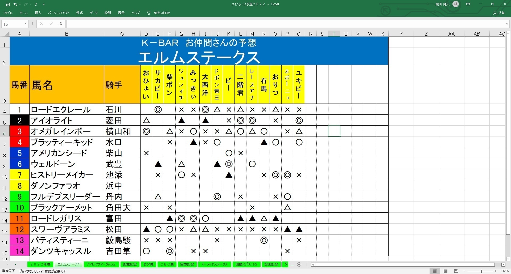The image size is (511, 274).
Task: Click vertical scrollbar down arrow
Action: coord(508,259)
